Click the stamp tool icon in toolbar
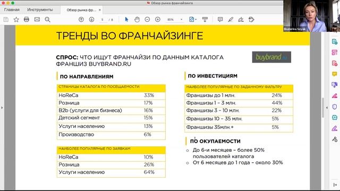 251,20
